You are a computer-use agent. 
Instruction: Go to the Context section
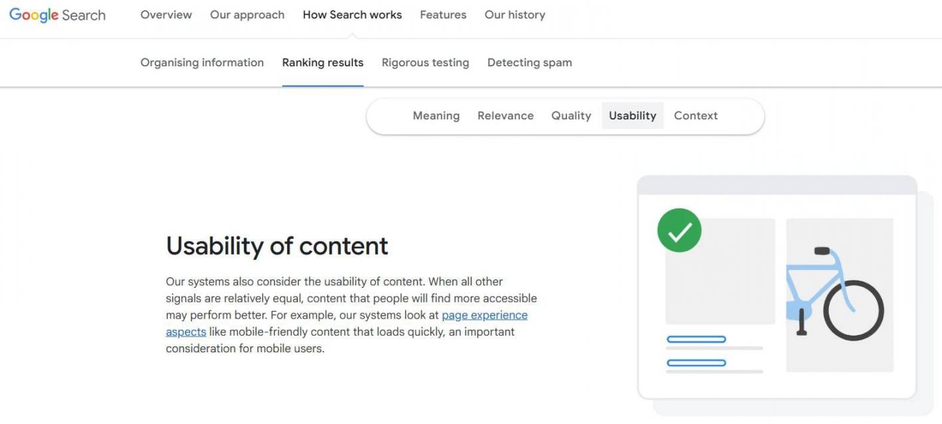(696, 115)
